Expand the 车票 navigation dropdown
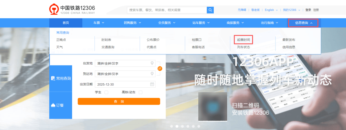The image size is (346, 130). (x=99, y=23)
